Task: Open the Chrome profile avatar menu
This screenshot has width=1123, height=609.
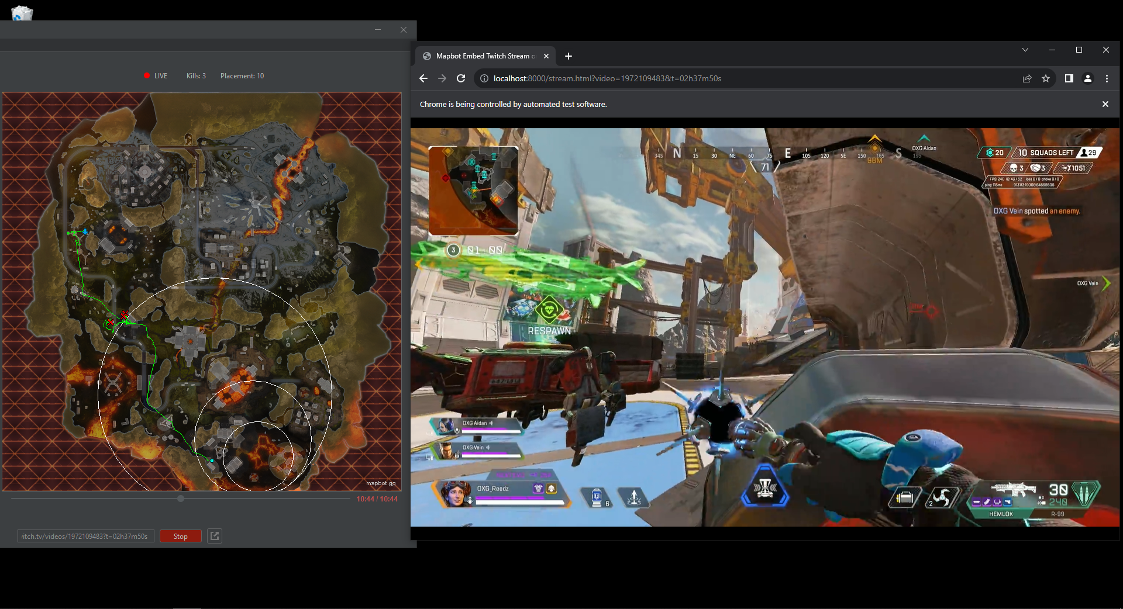Action: [1088, 78]
